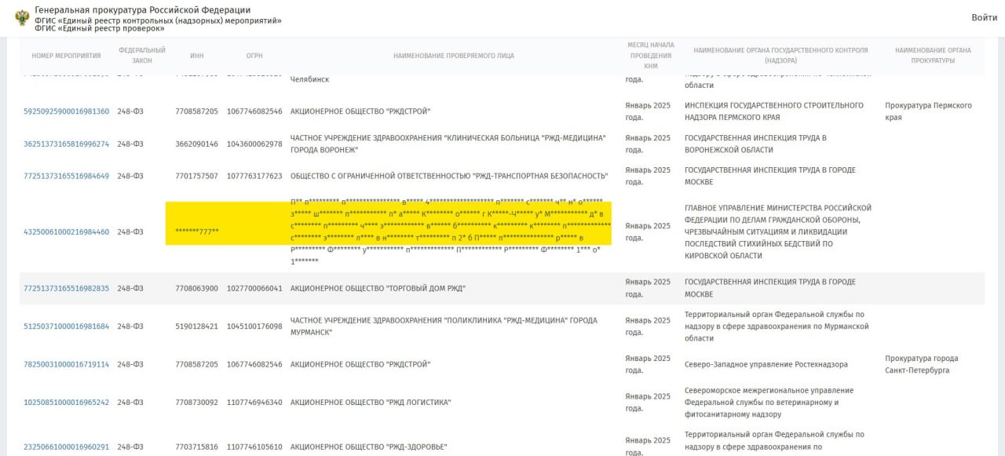
Task: Click Инспекция государственного строительного надзора Пермского края
Action: pos(774,111)
